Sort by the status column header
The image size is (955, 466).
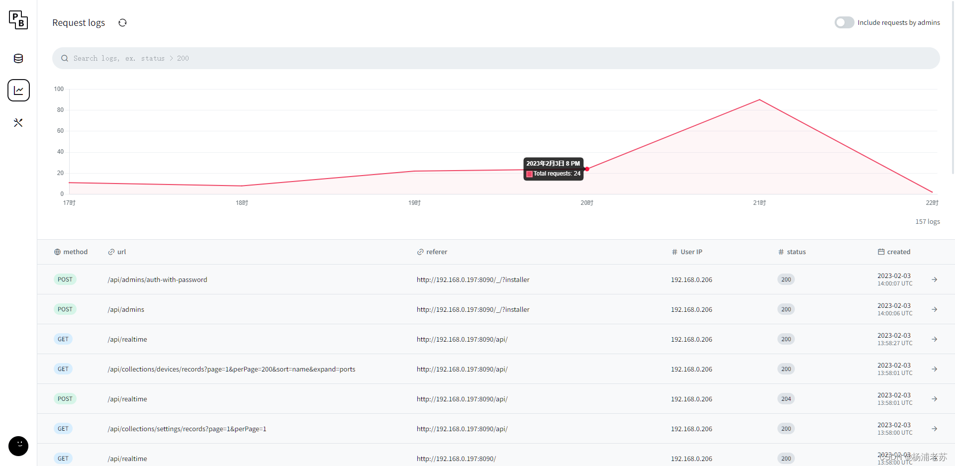click(x=792, y=252)
